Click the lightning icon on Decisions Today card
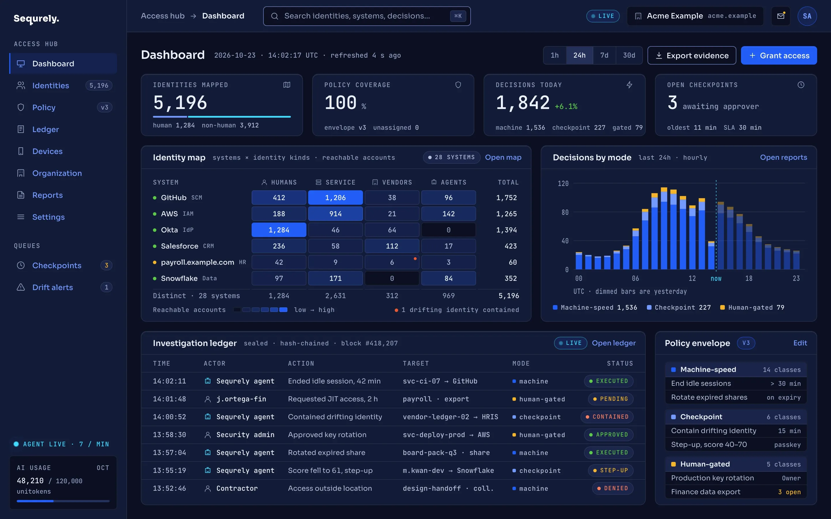This screenshot has width=831, height=519. click(629, 85)
